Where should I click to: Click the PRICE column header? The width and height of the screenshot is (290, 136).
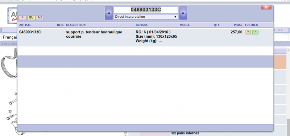(238, 25)
